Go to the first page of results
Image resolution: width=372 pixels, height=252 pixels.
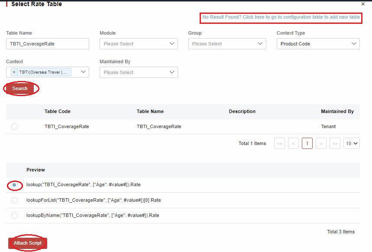point(279,143)
